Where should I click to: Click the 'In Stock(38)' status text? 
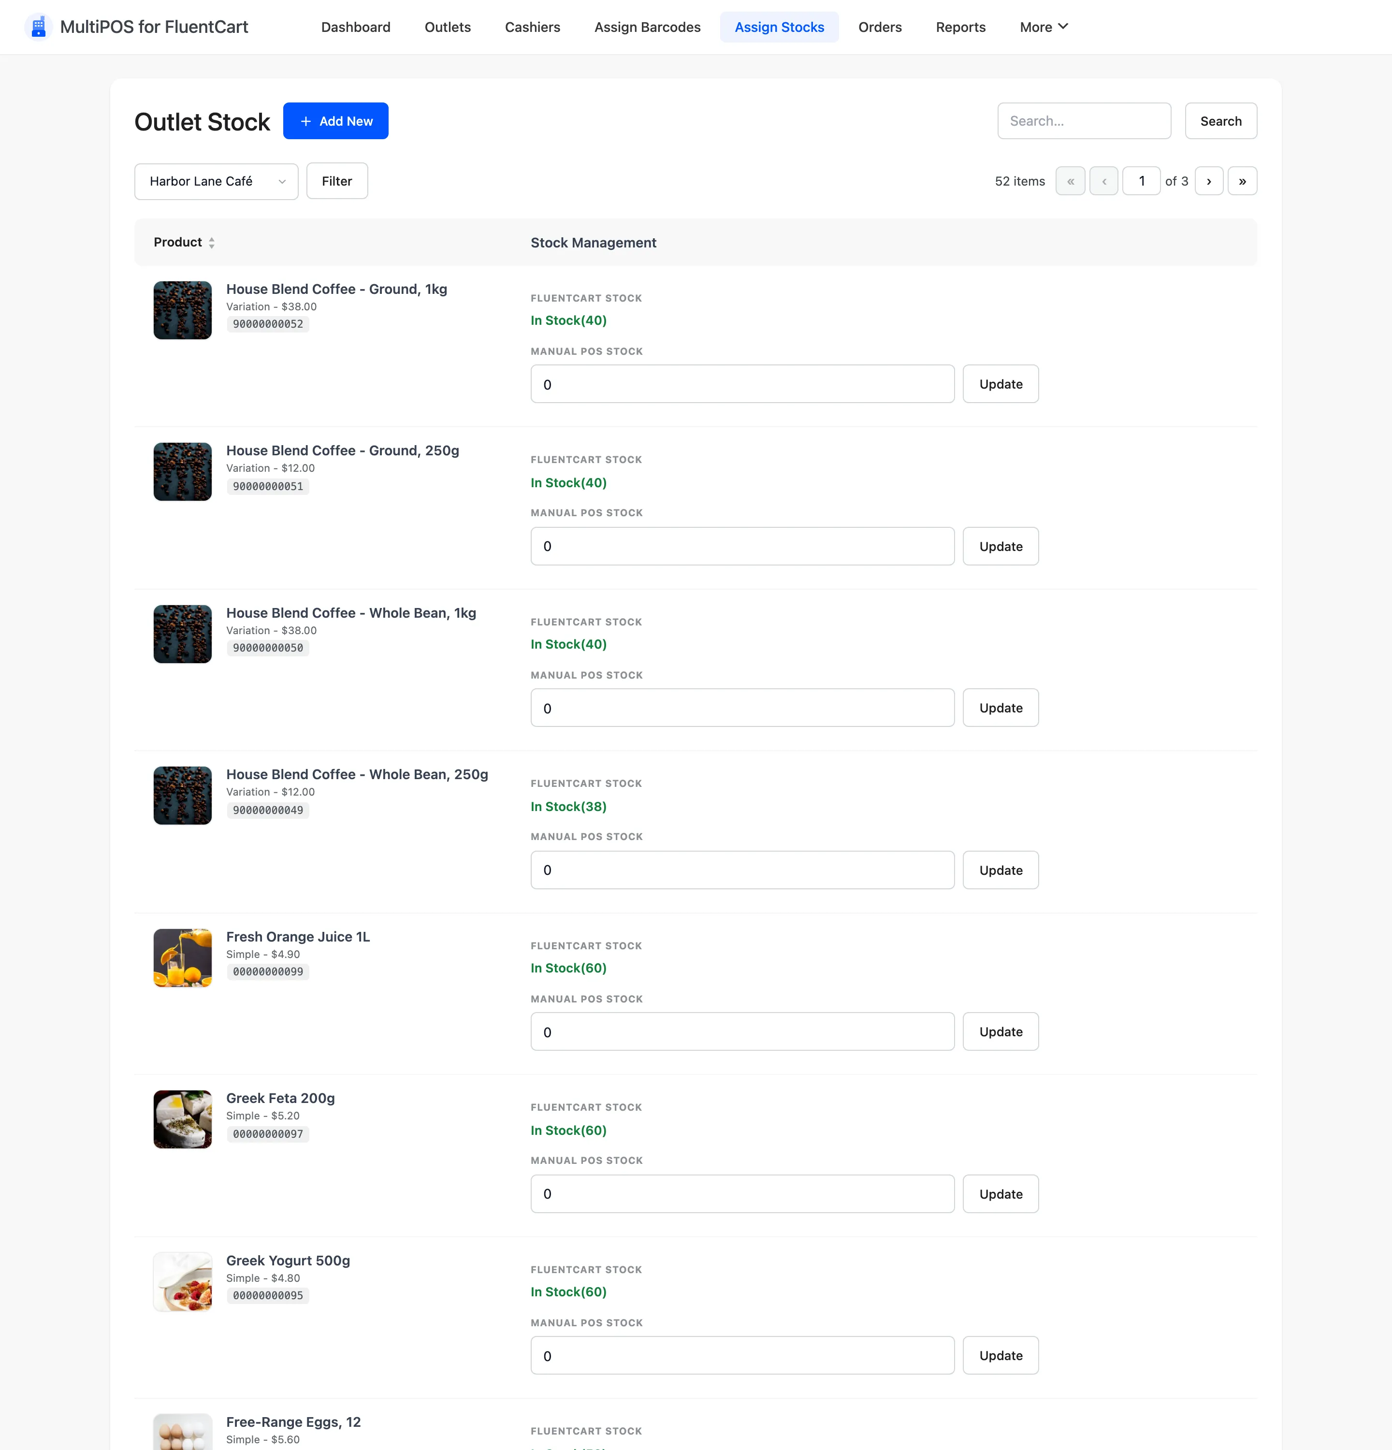pos(568,806)
